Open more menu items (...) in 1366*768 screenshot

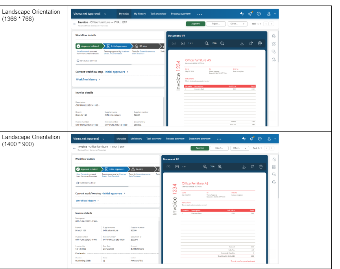click(200, 14)
